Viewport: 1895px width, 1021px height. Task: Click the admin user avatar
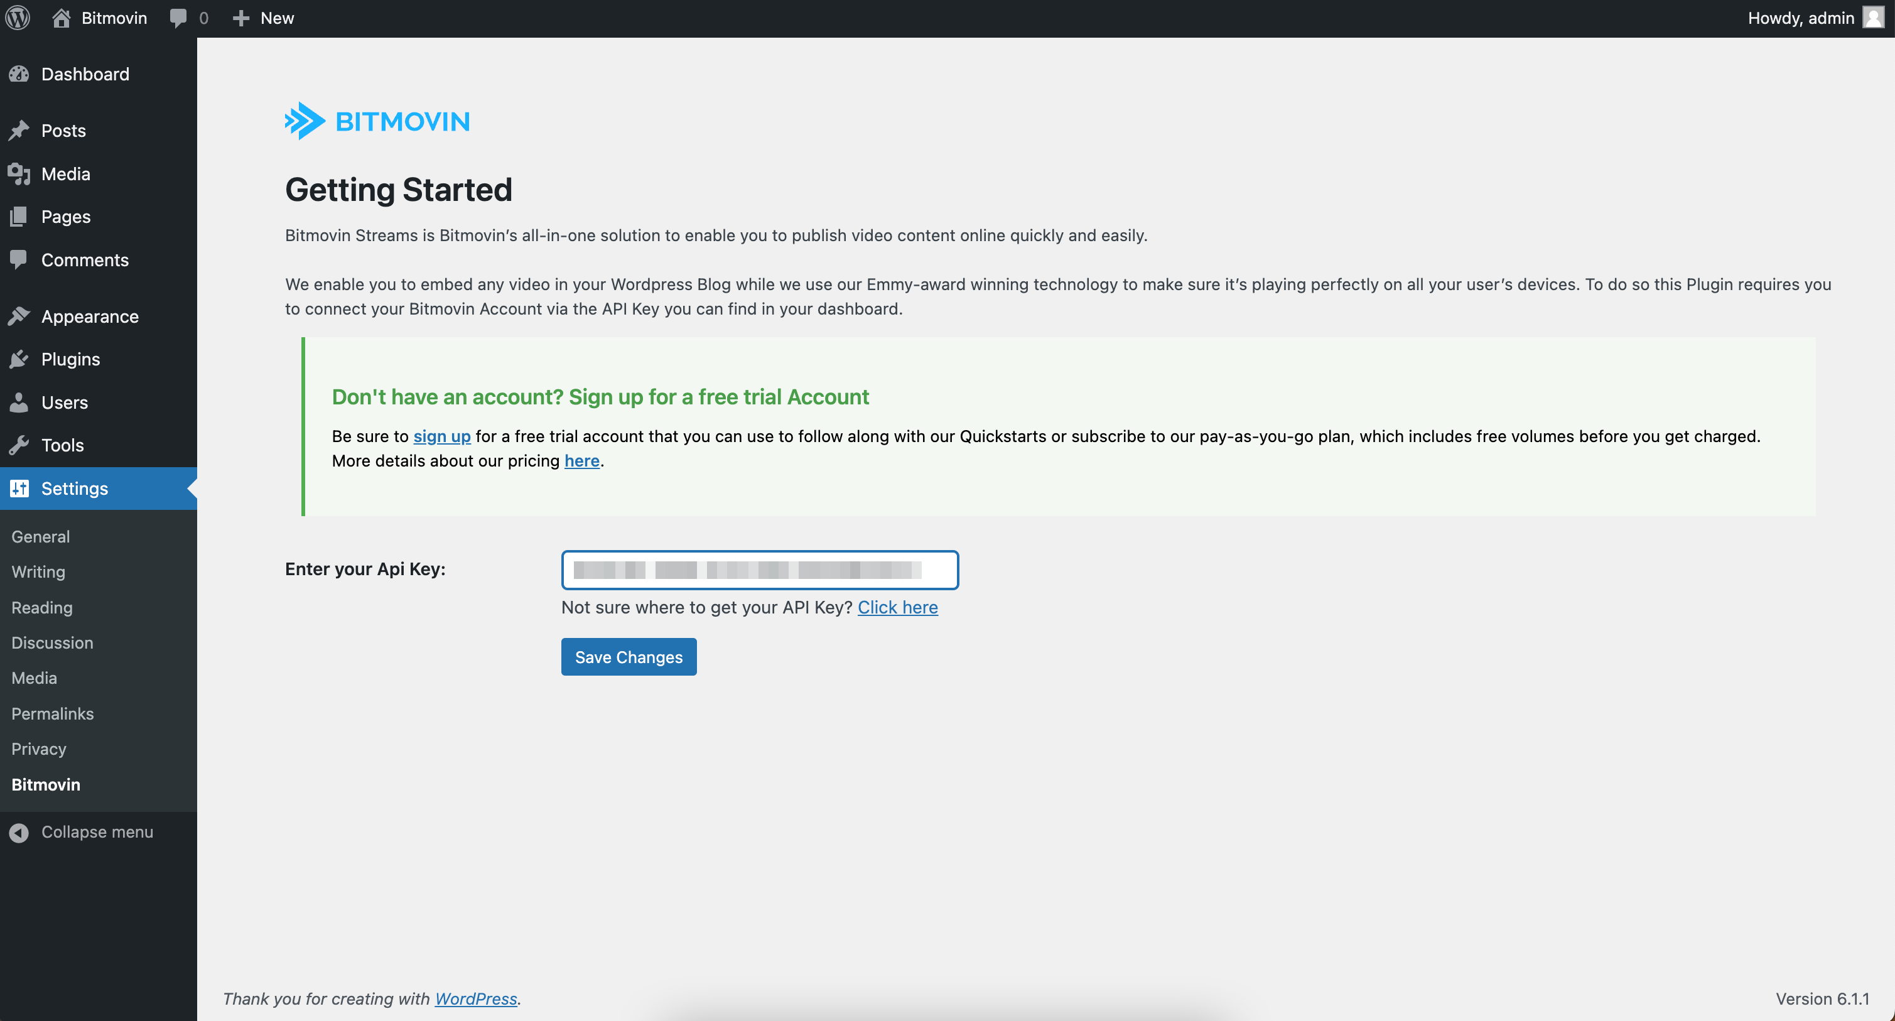coord(1872,18)
